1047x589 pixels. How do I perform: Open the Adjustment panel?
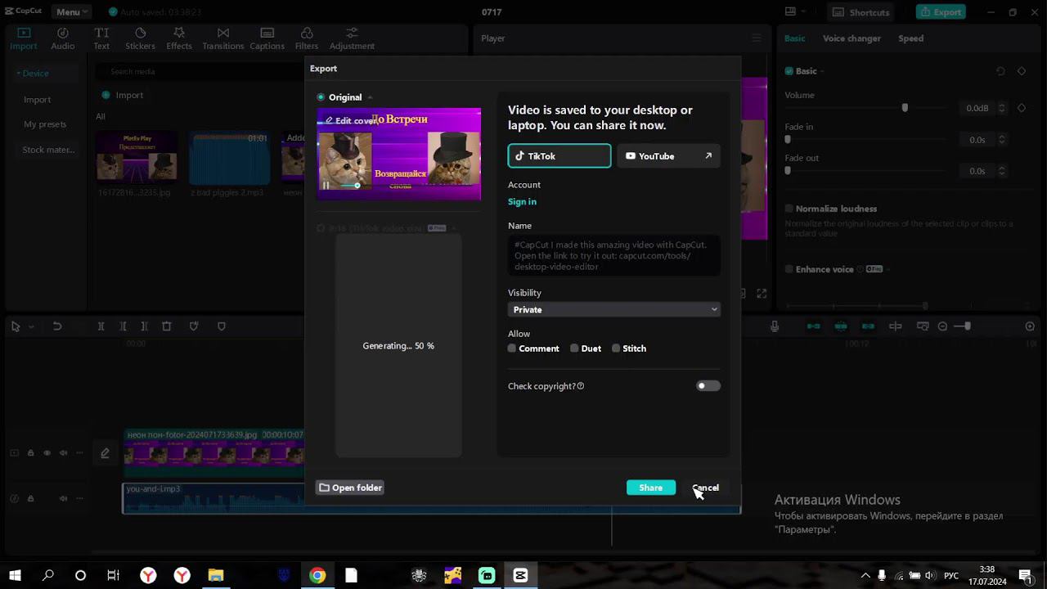click(x=352, y=38)
